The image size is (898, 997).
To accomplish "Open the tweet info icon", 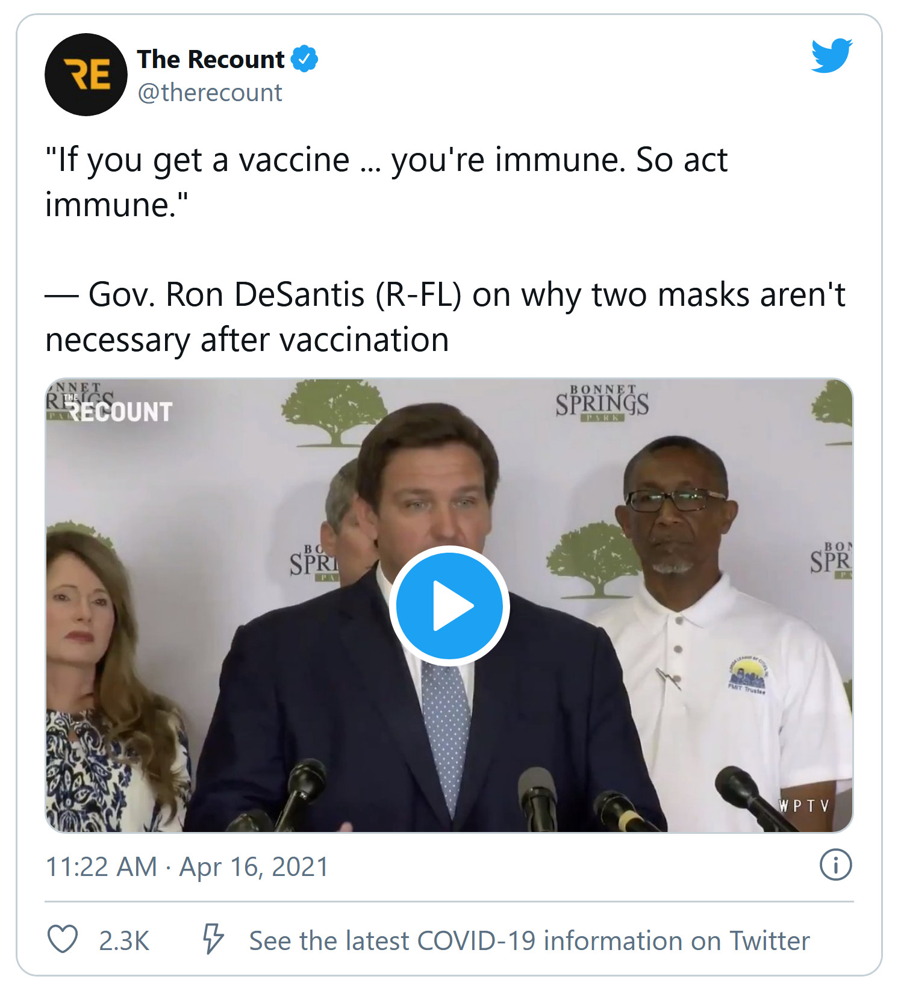I will [x=835, y=865].
